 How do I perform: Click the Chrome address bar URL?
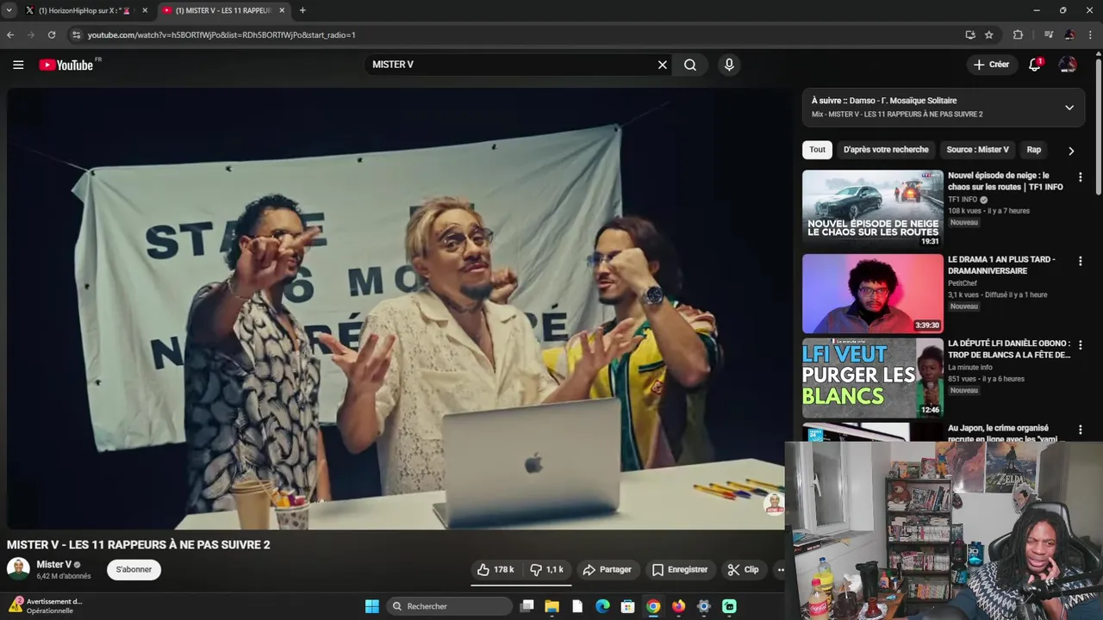[x=221, y=34]
